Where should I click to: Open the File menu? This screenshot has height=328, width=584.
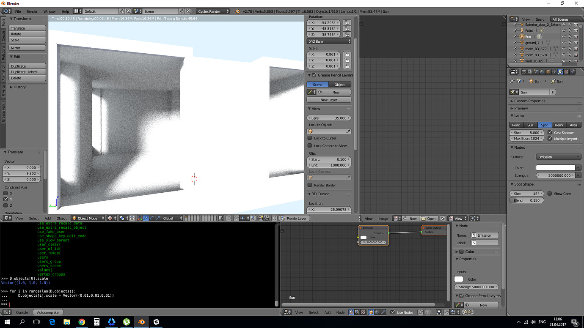click(18, 11)
